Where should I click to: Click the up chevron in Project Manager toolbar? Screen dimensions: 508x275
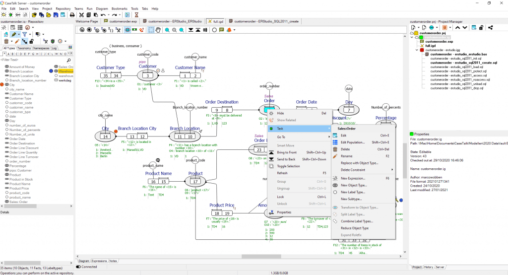pos(457,28)
